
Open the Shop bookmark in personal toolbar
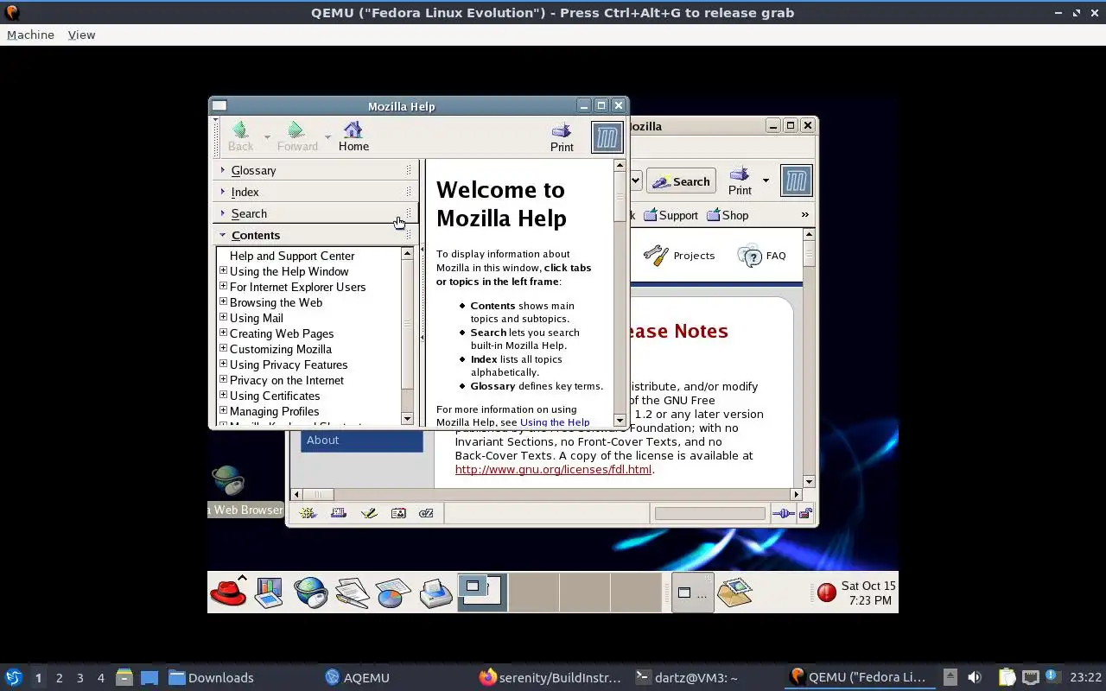(728, 215)
